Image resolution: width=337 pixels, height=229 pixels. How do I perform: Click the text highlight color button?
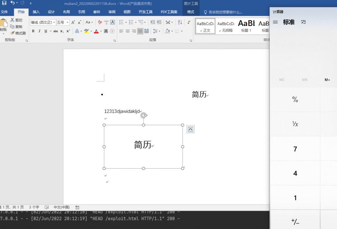[87, 31]
